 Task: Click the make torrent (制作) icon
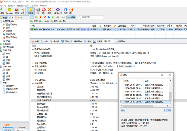(x=22, y=11)
